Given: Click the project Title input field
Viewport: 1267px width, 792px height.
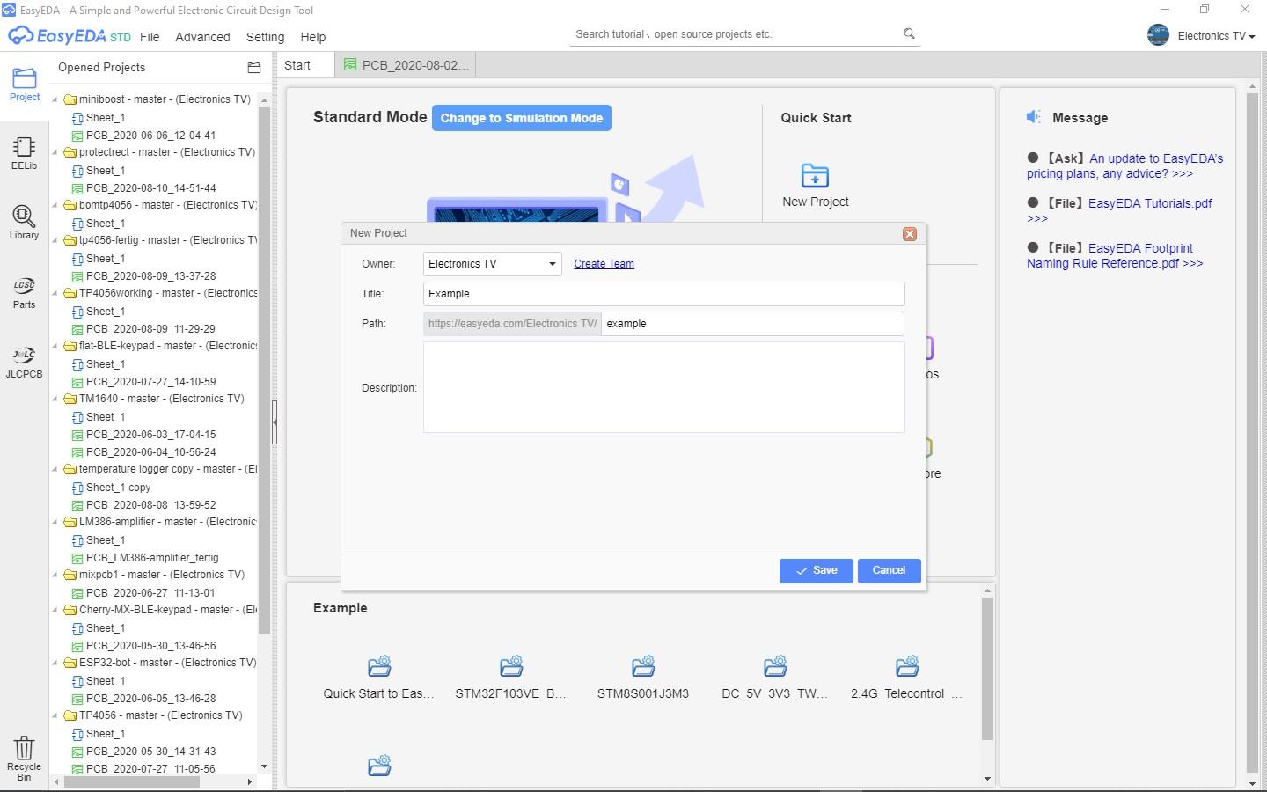Looking at the screenshot, I should [x=663, y=294].
